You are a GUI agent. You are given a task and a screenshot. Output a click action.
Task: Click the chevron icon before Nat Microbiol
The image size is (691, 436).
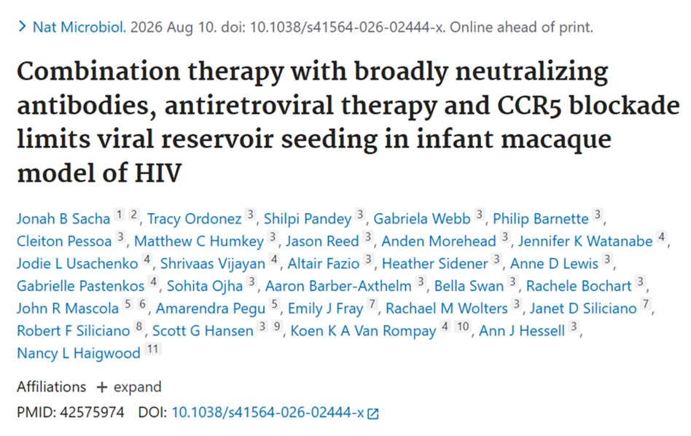(22, 27)
